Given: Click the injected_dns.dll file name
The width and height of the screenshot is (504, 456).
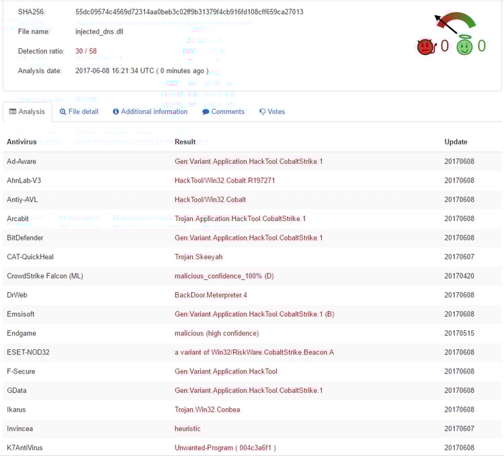Looking at the screenshot, I should point(99,32).
